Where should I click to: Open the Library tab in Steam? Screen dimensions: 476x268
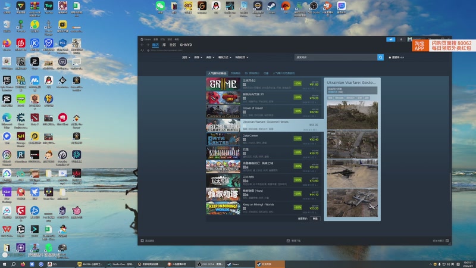point(164,45)
